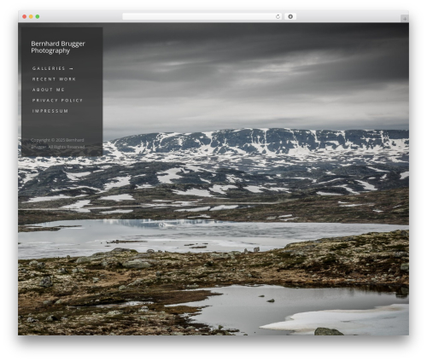Expand the arrow next to Galleries

71,68
